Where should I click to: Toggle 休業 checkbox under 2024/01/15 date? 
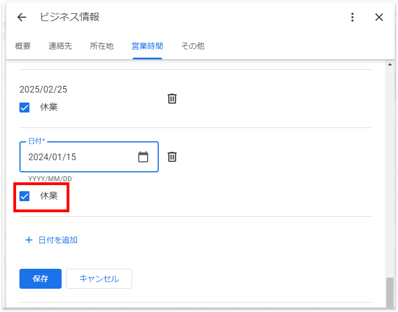pyautogui.click(x=24, y=196)
